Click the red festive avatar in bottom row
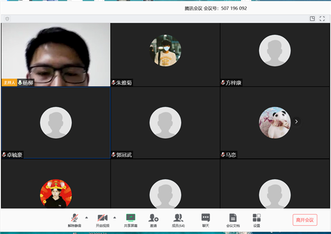This screenshot has width=331, height=234. (x=56, y=194)
